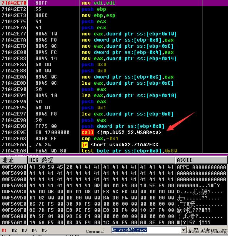Click the ASCII column header
The width and height of the screenshot is (228, 236).
201,160
